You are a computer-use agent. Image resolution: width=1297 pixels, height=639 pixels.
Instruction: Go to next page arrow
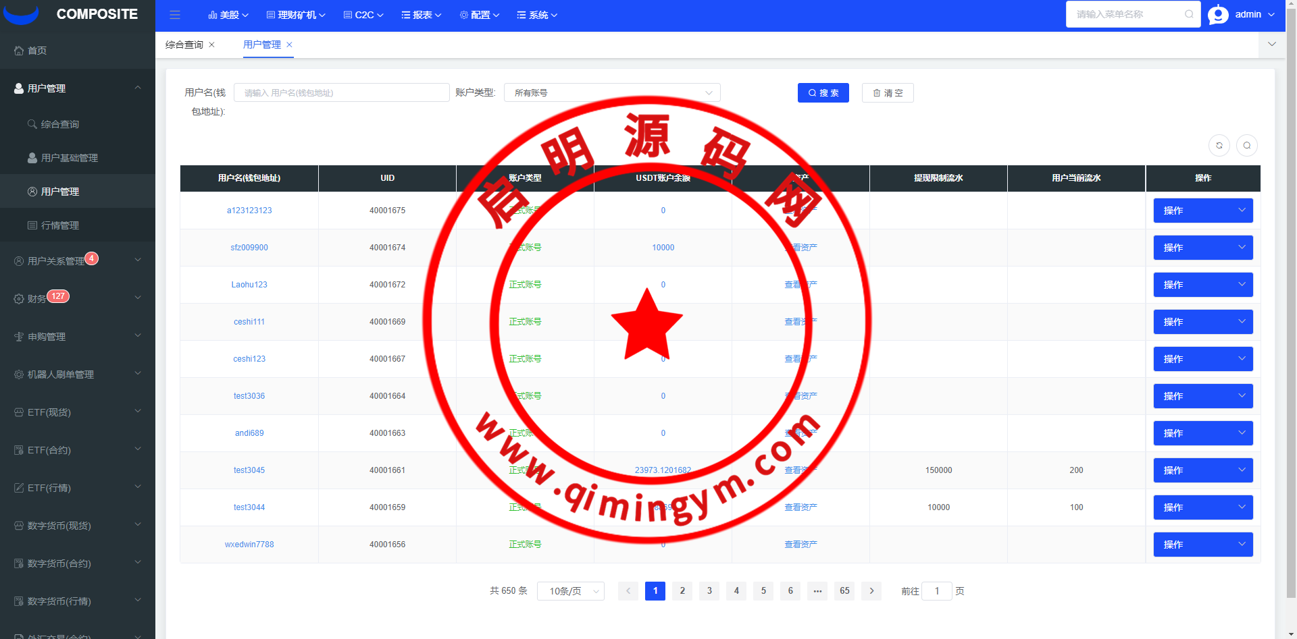[x=871, y=591]
